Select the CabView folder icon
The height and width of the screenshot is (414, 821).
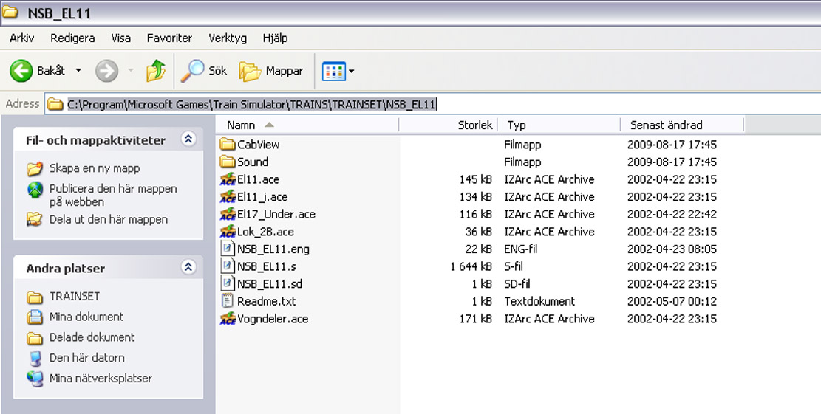(228, 145)
